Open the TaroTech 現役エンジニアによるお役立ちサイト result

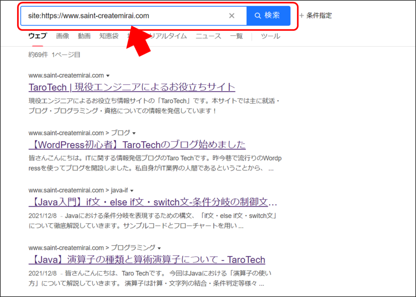click(x=132, y=87)
